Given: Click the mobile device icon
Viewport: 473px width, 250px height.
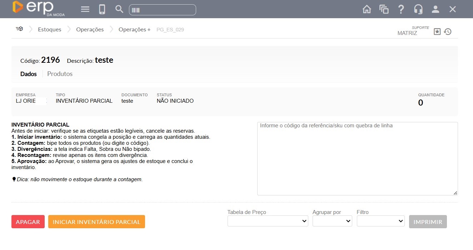Looking at the screenshot, I should click(102, 9).
